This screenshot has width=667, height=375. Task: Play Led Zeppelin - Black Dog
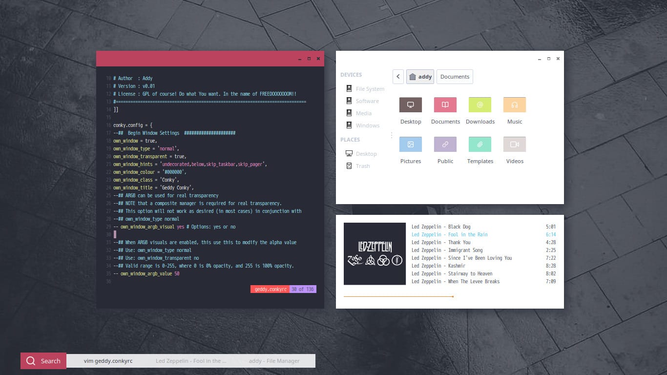(x=441, y=227)
